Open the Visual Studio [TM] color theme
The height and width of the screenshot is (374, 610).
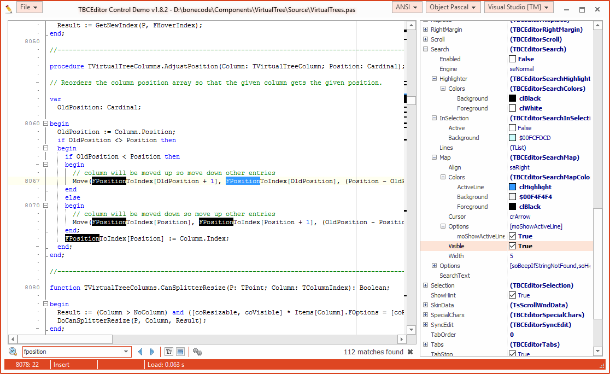click(x=518, y=7)
